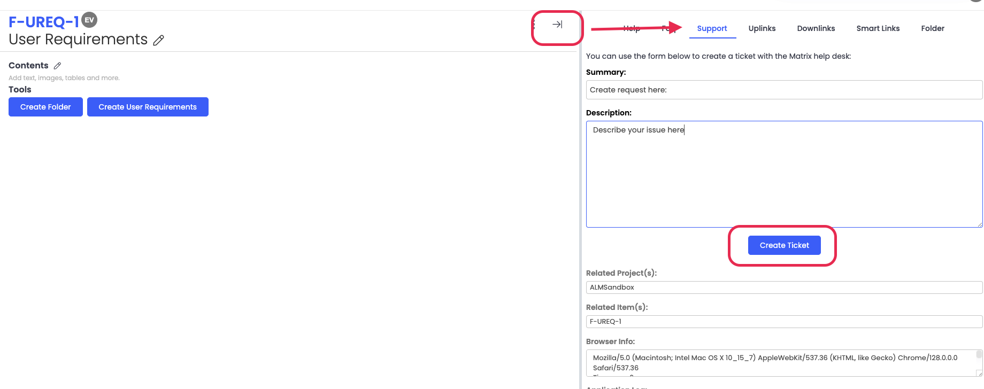The image size is (984, 389).
Task: Click the Related Project(s) field showing ALMSandbox
Action: point(784,287)
